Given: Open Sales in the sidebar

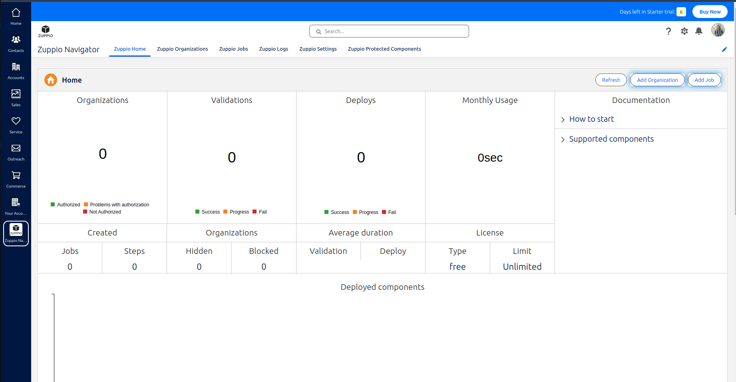Looking at the screenshot, I should coord(16,98).
